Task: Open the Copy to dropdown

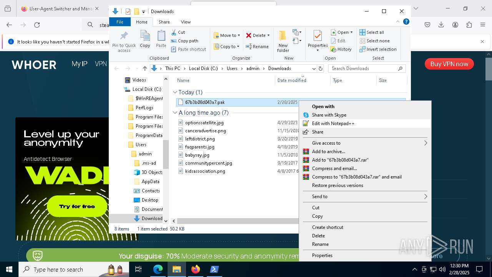Action: coord(227,47)
